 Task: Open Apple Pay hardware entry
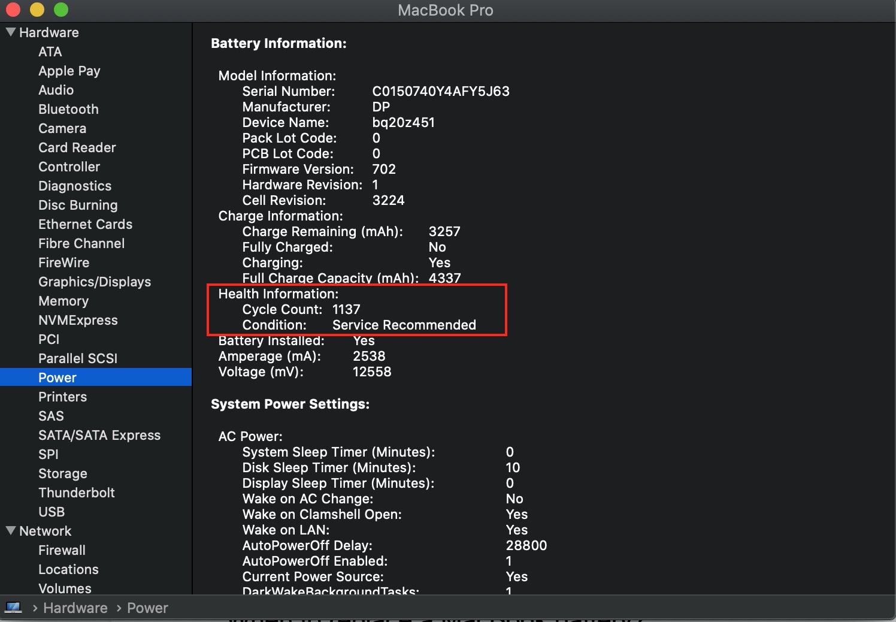tap(69, 71)
